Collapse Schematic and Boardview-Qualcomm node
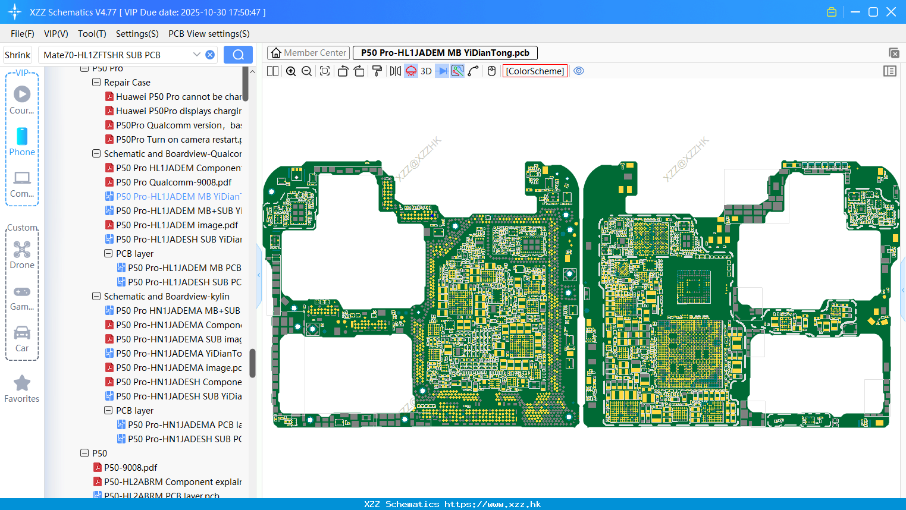This screenshot has height=510, width=906. pos(96,154)
